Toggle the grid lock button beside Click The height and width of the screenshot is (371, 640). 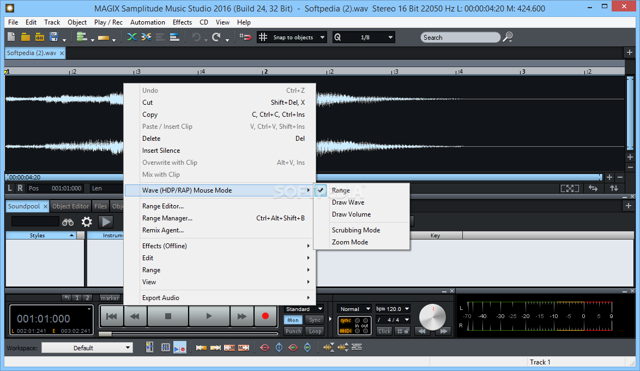403,331
